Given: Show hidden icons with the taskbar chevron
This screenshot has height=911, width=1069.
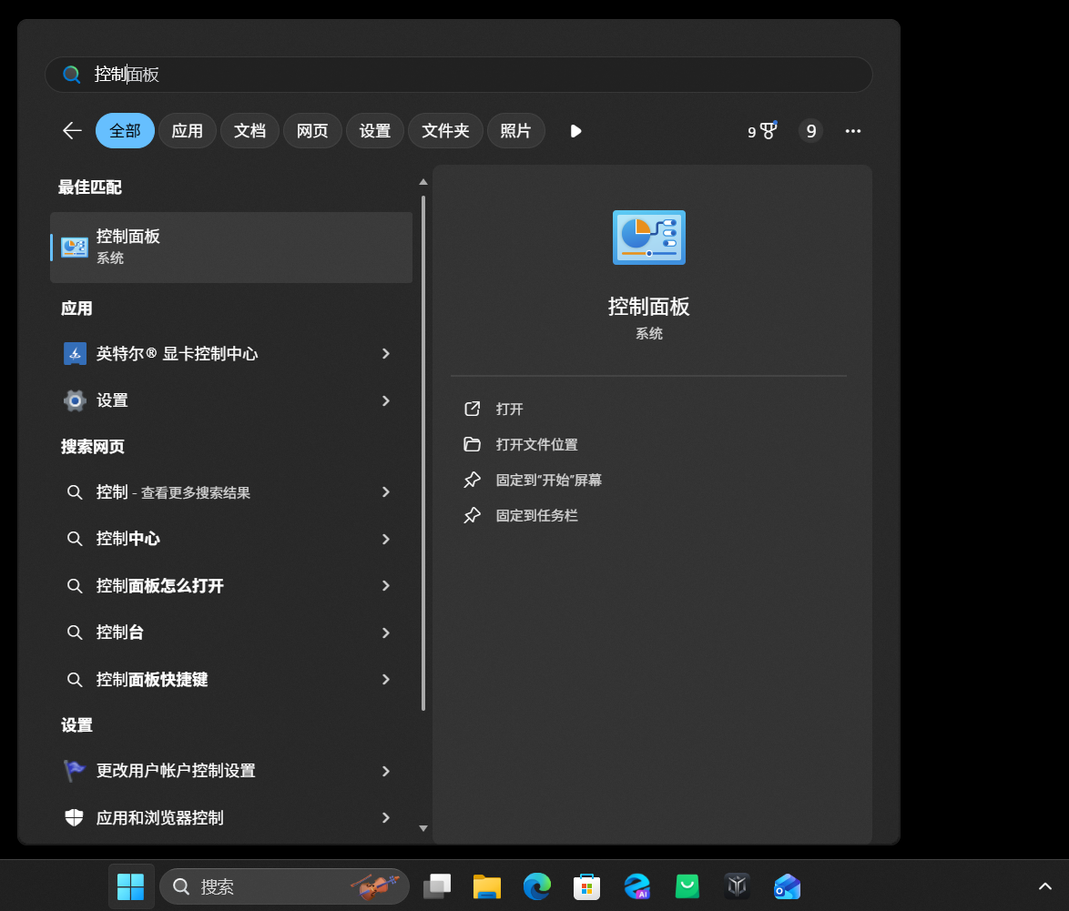Looking at the screenshot, I should coord(1044,886).
